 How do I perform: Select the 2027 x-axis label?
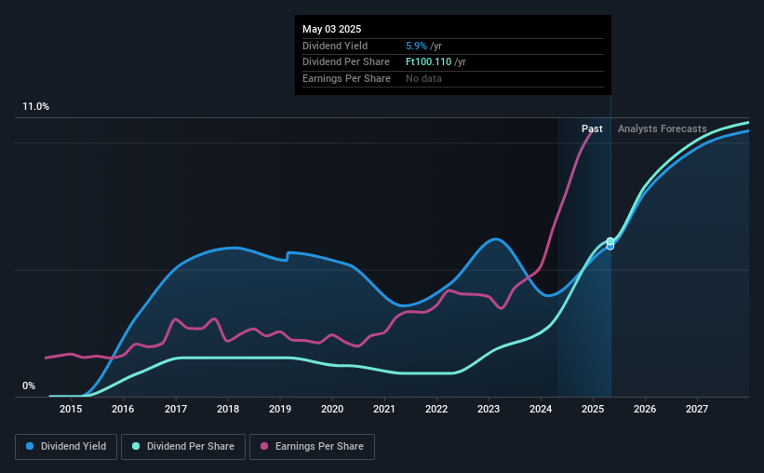pos(697,409)
